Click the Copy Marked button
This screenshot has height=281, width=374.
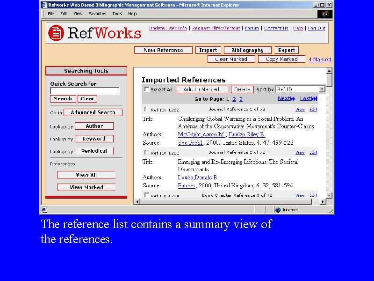tap(282, 59)
